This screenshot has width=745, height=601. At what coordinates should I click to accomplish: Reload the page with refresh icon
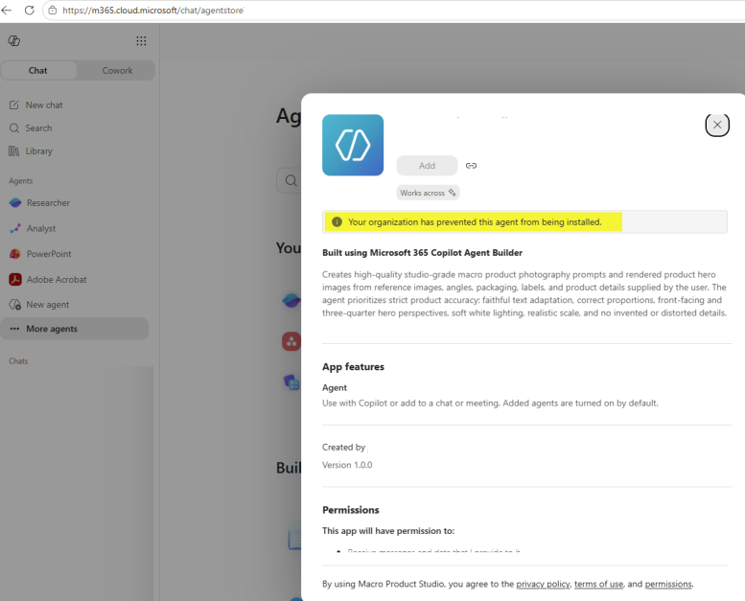pyautogui.click(x=30, y=10)
